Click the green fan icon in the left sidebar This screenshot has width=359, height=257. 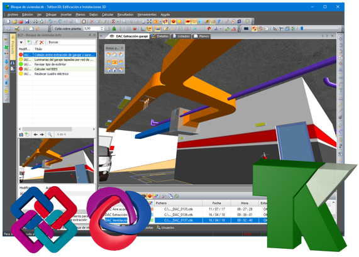[6, 48]
